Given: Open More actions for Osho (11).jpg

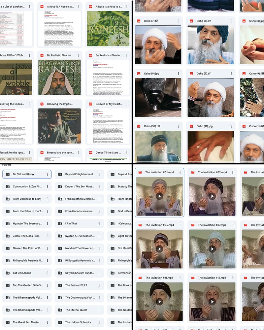Looking at the screenshot, I should click(x=231, y=126).
